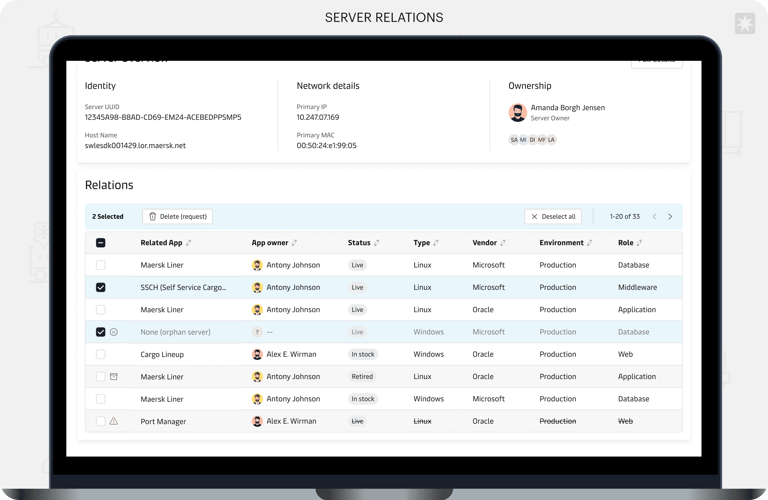
Task: Sort table by App owner column
Action: (294, 243)
